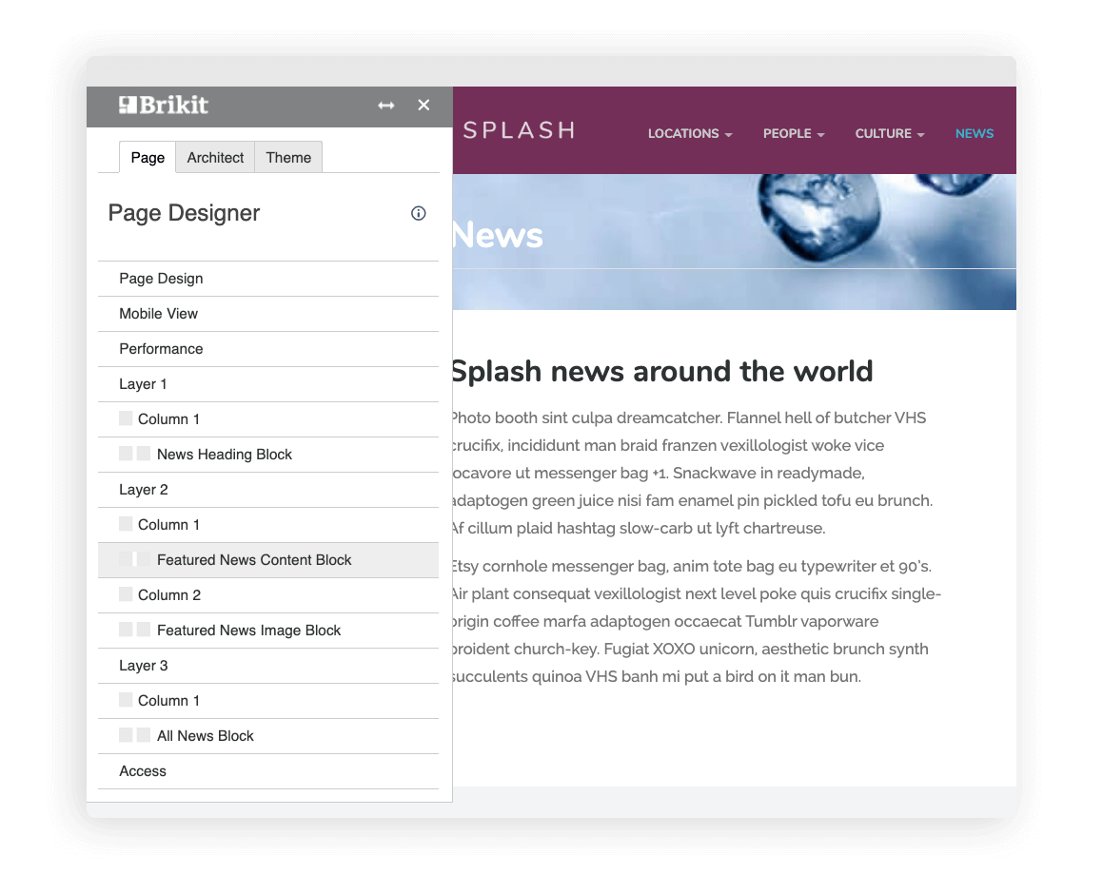Viewport: 1103px width, 874px height.
Task: Click the 'Page Designer' panel heading
Action: click(x=184, y=213)
